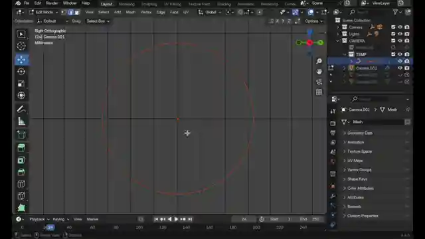Toggle camera view with the camera icon

(319, 82)
